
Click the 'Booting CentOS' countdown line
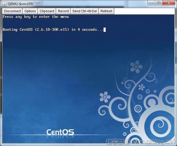coord(53,30)
